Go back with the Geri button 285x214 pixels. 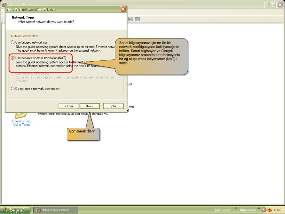tap(69, 106)
